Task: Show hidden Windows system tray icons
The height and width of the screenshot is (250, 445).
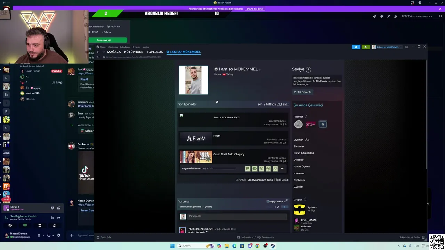Action: pyautogui.click(x=399, y=246)
